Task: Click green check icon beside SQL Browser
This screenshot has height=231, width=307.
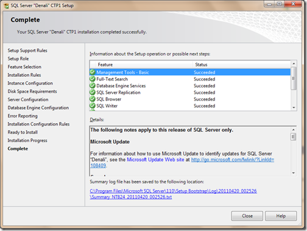Action: tap(93, 99)
